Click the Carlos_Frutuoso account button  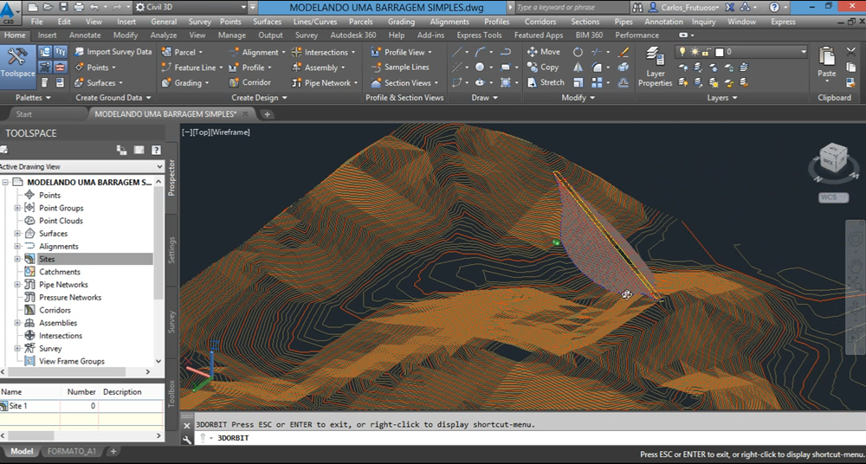coord(684,7)
